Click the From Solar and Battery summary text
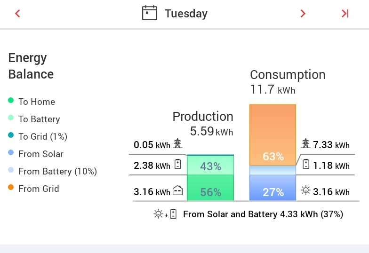 pos(263,214)
